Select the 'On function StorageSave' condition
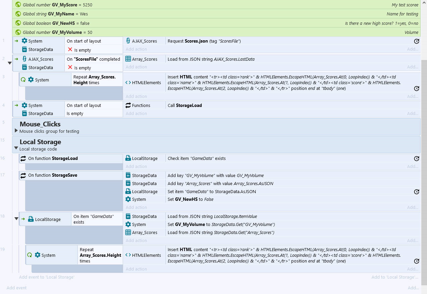The height and width of the screenshot is (294, 427). [x=52, y=175]
